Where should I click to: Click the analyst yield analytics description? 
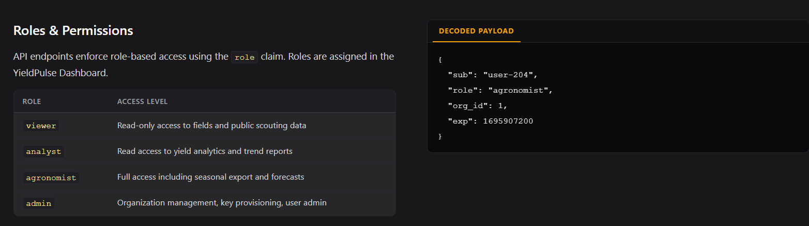coord(205,151)
